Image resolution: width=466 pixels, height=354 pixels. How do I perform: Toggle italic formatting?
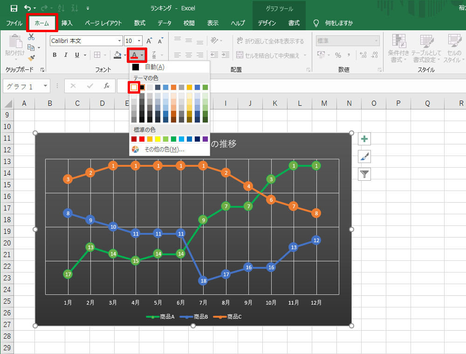[66, 55]
